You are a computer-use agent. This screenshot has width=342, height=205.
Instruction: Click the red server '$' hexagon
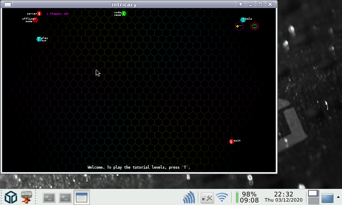tap(39, 14)
